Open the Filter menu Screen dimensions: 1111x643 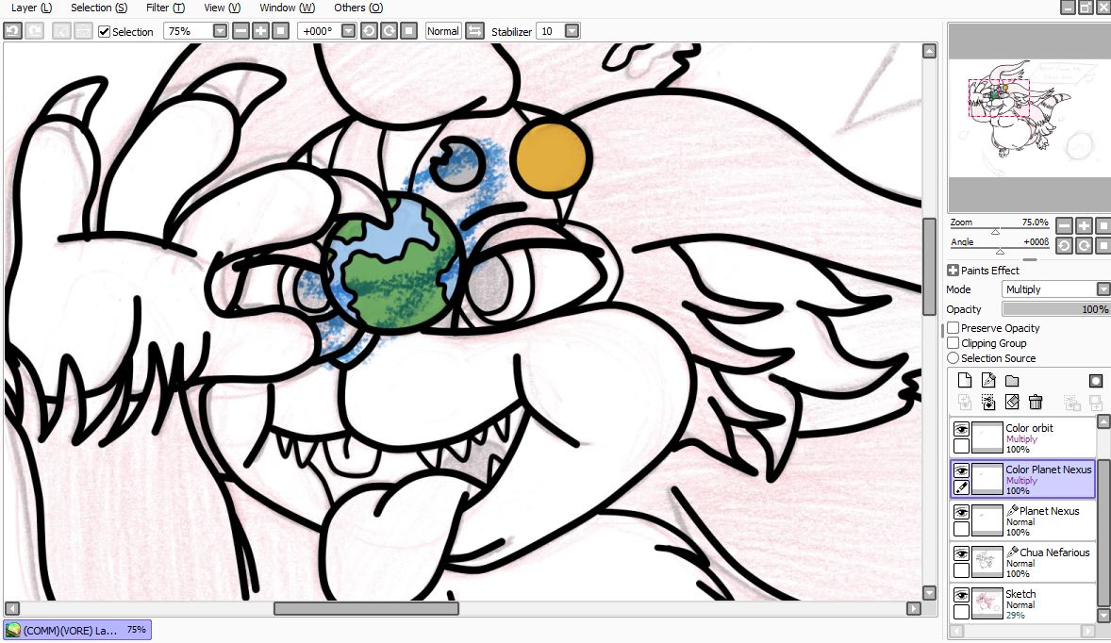[165, 8]
